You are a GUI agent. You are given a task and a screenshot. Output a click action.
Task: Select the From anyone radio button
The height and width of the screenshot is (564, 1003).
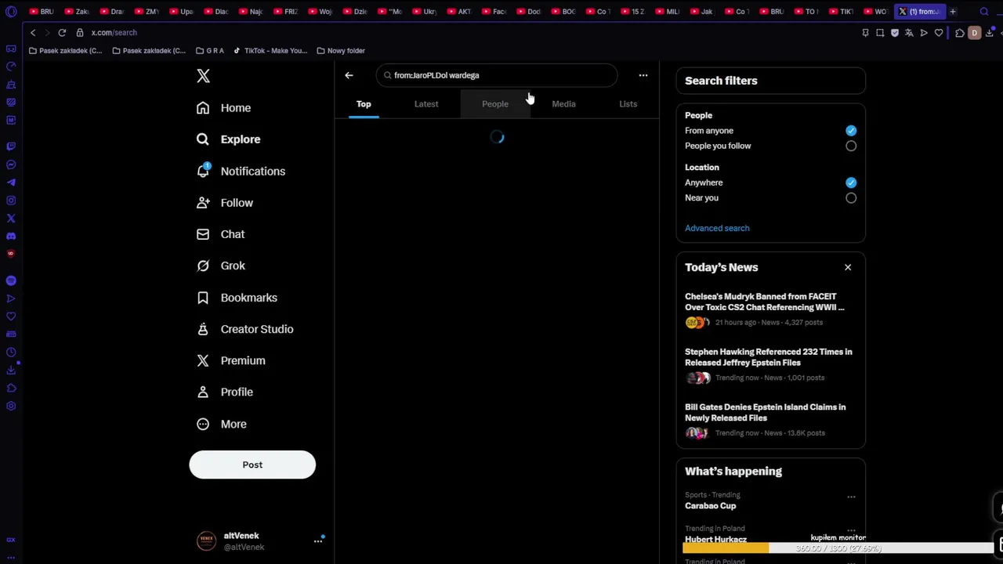(851, 131)
